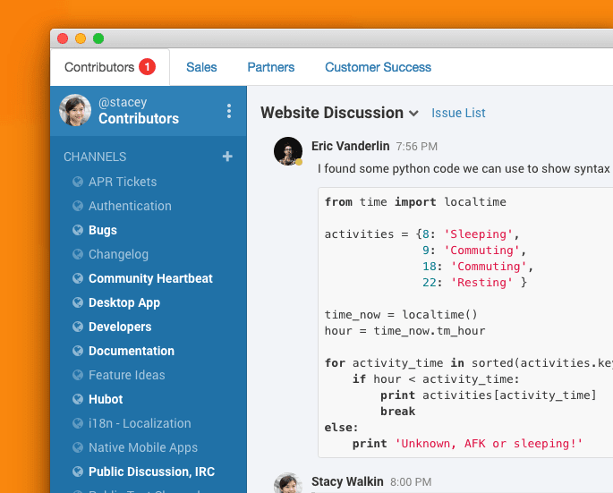Click the three-dot menu beside Contributors header
Viewport: 613px width, 493px height.
coord(229,111)
